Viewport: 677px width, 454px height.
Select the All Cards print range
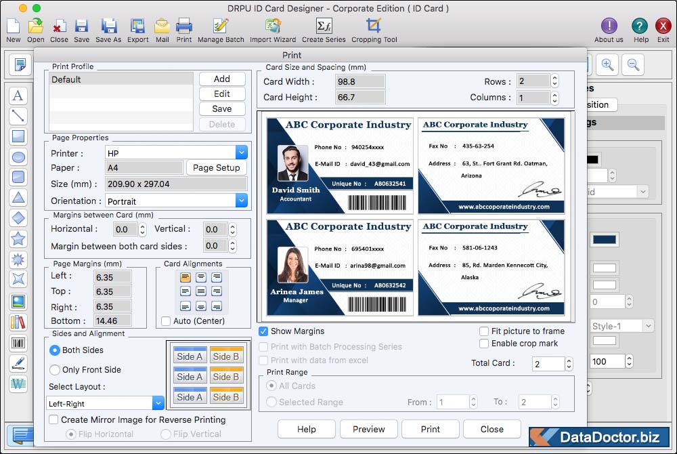(271, 386)
